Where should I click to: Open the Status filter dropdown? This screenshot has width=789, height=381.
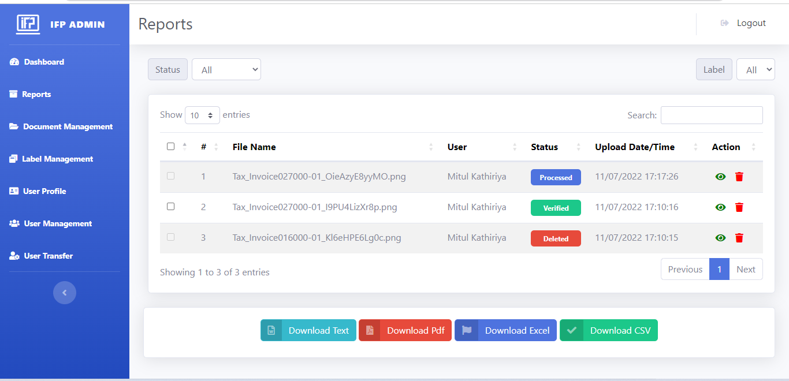226,70
